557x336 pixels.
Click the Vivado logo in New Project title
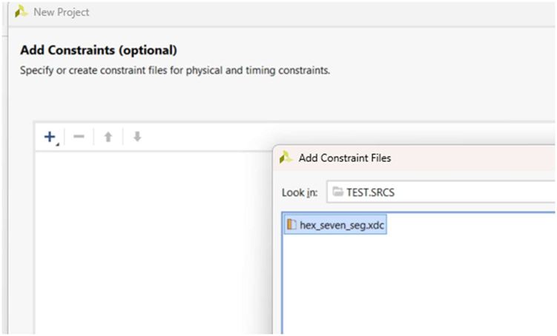pyautogui.click(x=21, y=13)
